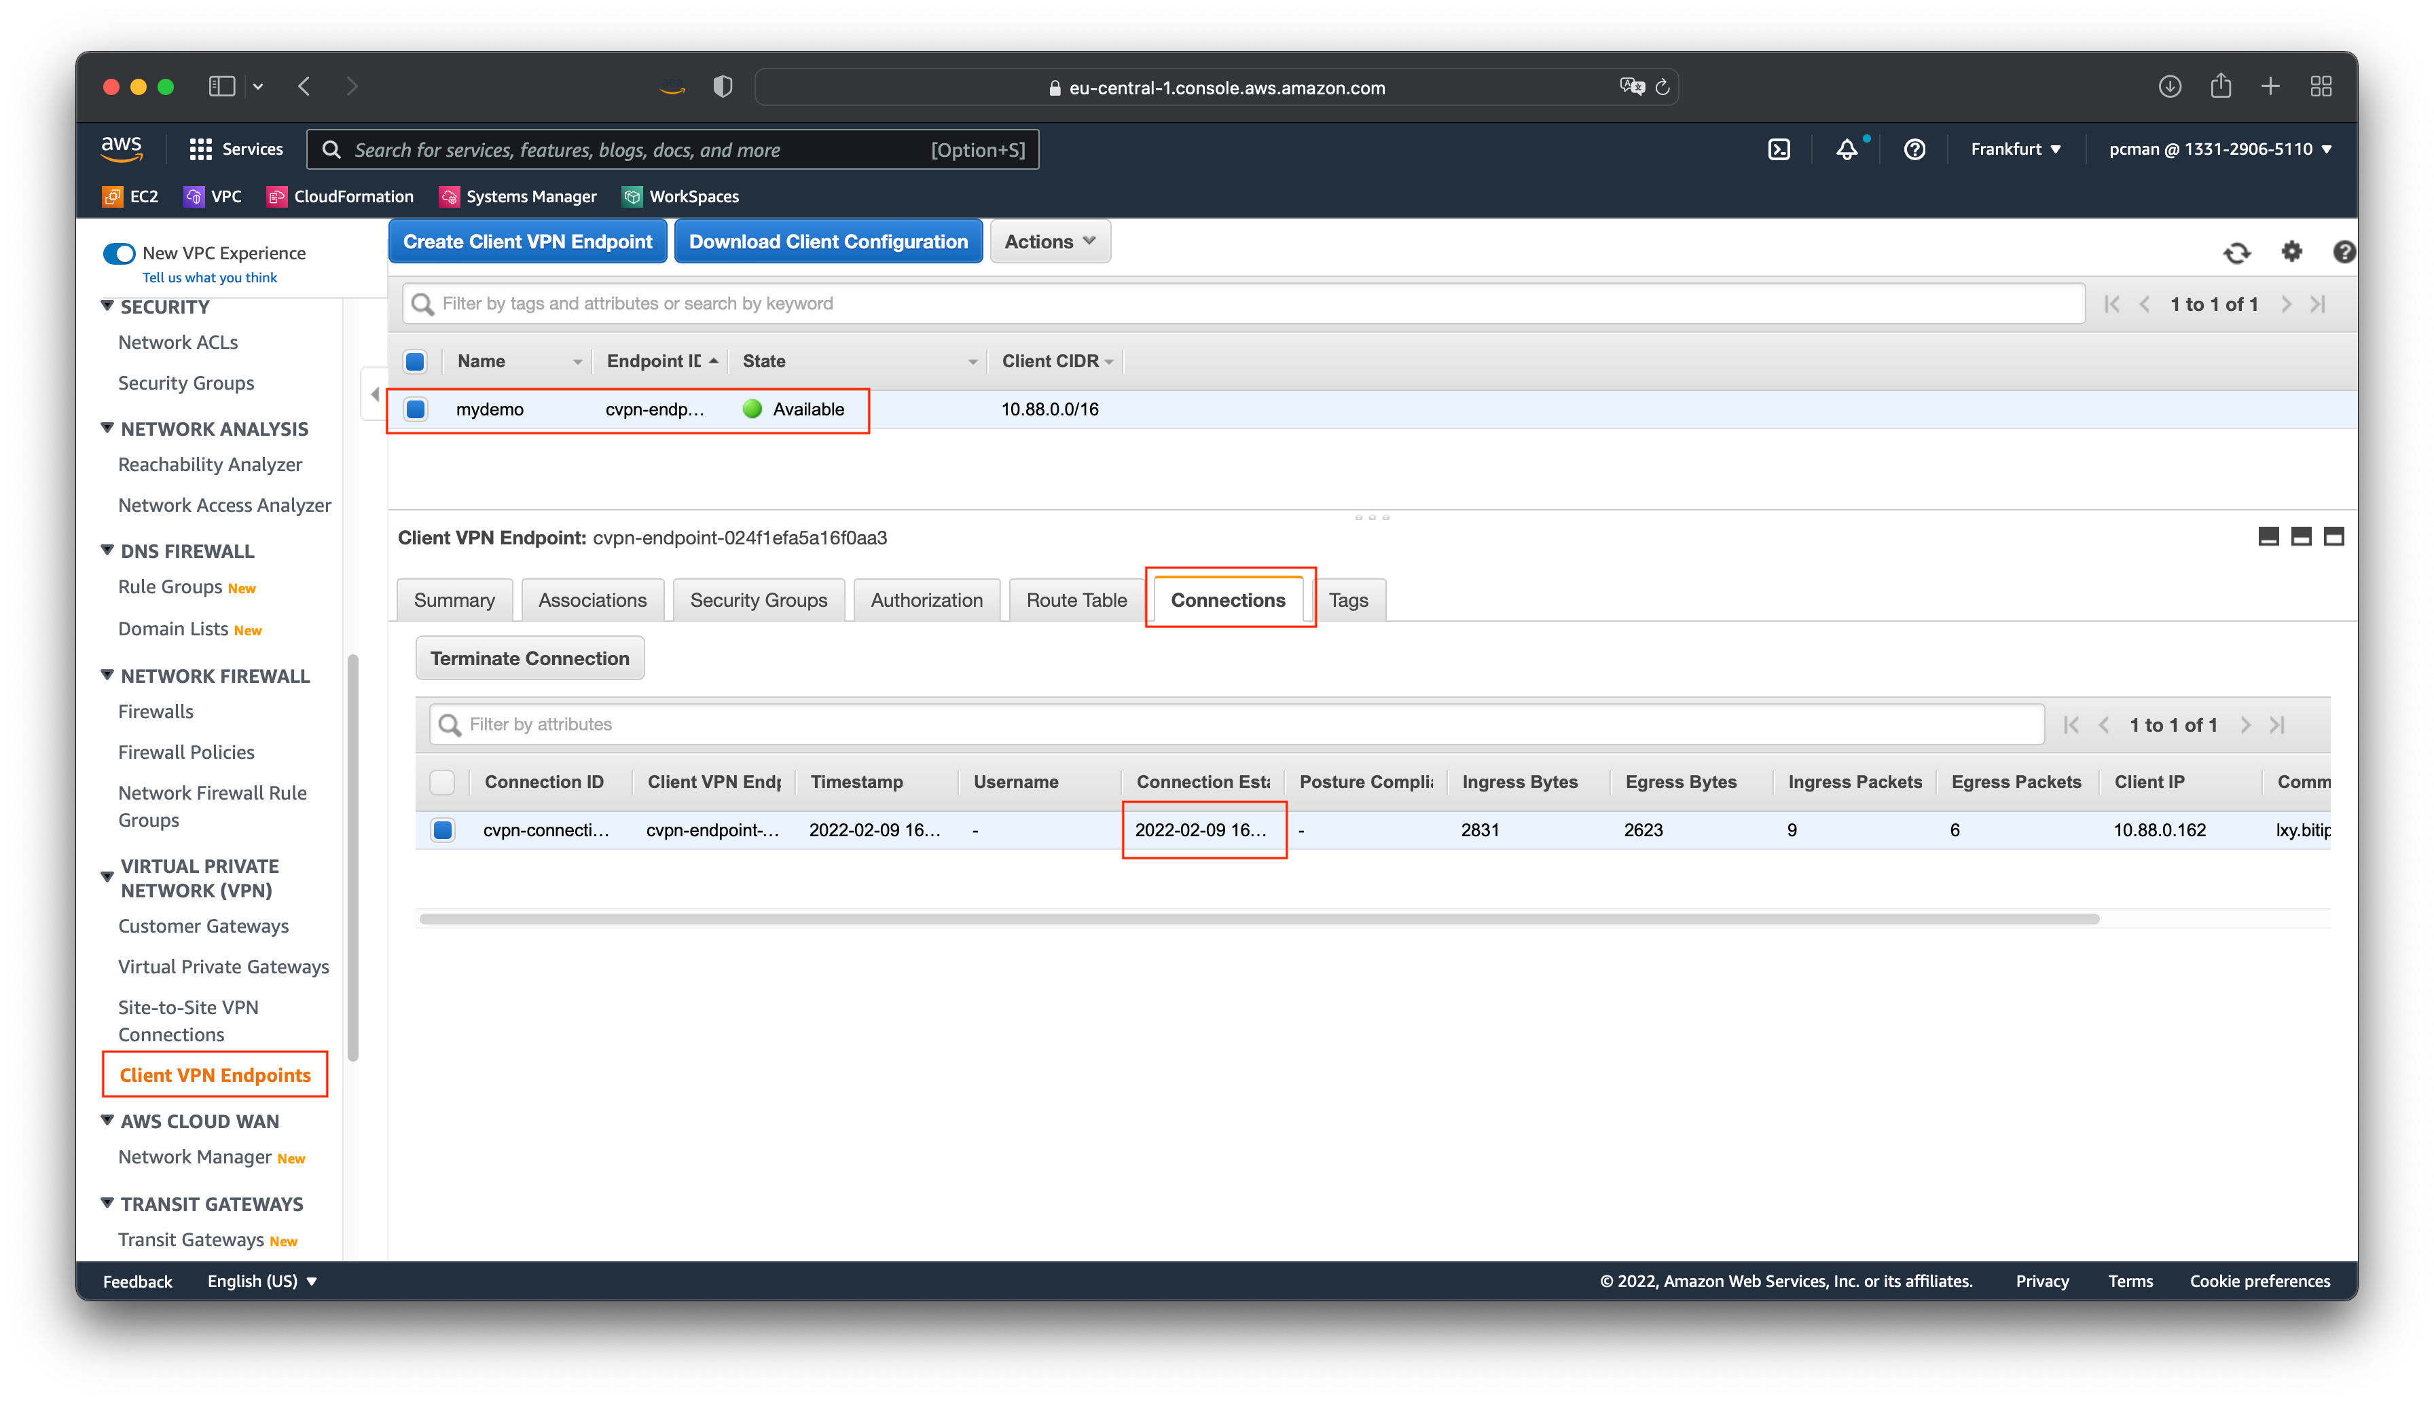Open CloudFormation favorites shortcut
Image resolution: width=2434 pixels, height=1401 pixels.
coord(340,196)
